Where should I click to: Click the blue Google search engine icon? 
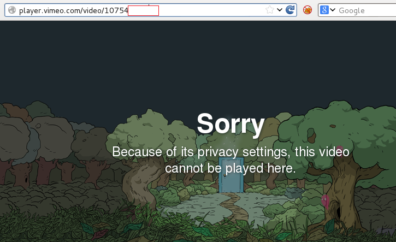[x=324, y=10]
